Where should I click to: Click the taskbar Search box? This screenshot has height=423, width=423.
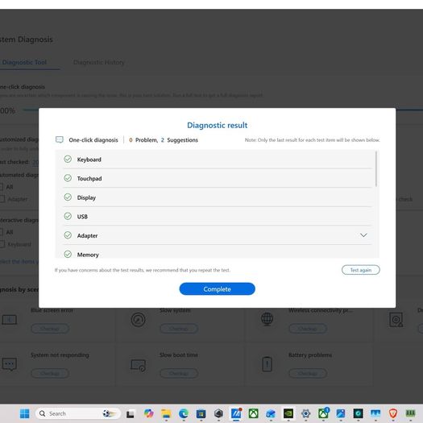(x=77, y=413)
